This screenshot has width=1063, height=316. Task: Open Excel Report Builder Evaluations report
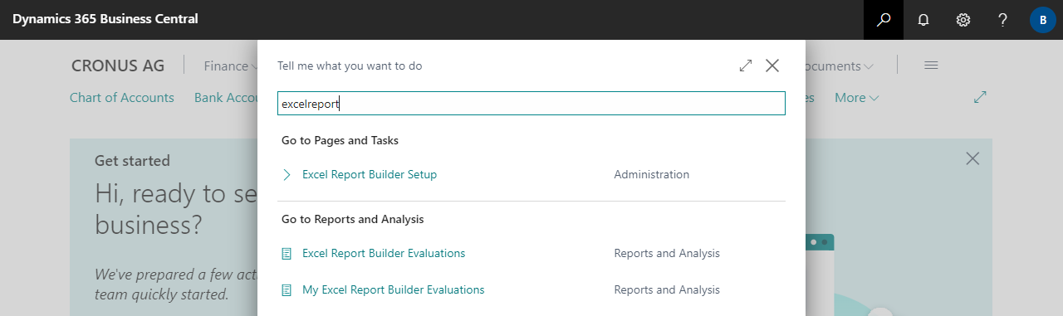click(384, 253)
